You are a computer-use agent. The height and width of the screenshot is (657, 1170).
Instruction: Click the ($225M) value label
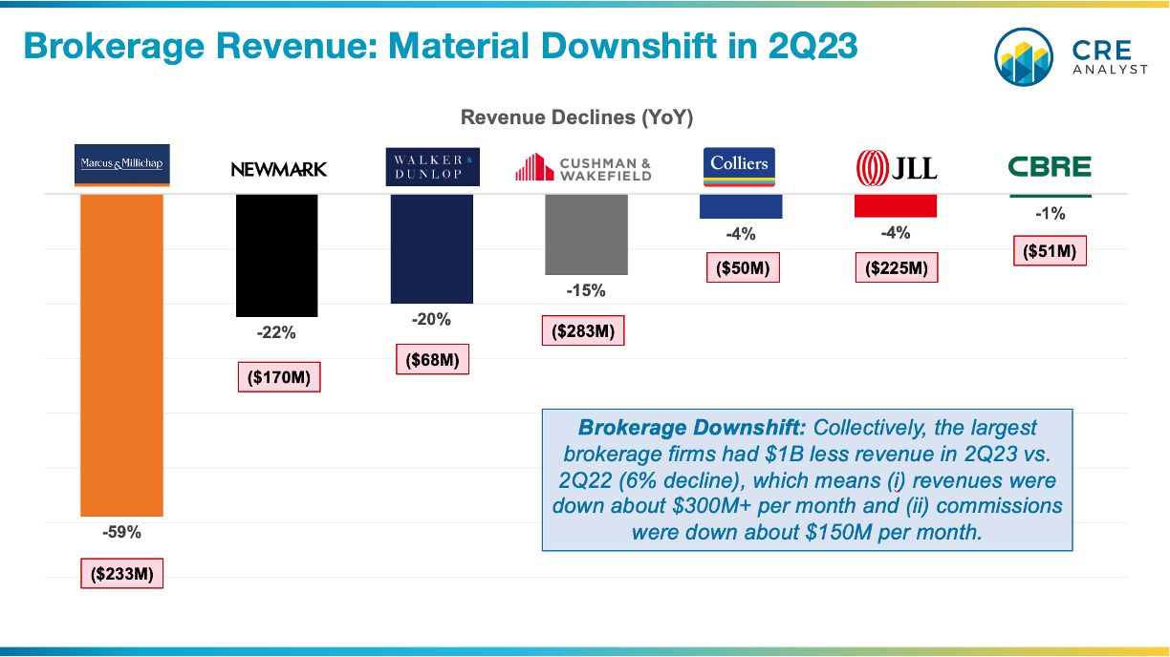tap(896, 268)
